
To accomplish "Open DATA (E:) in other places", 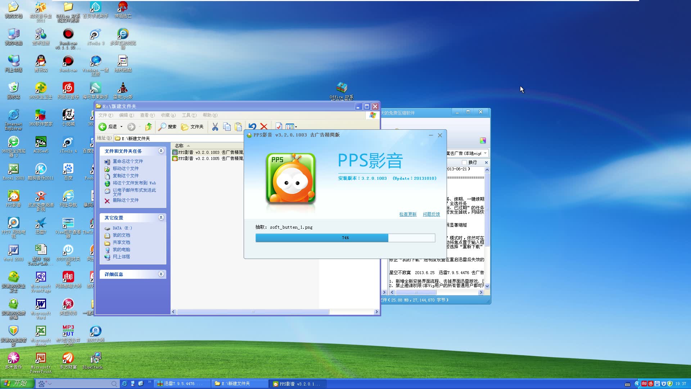I will point(122,228).
